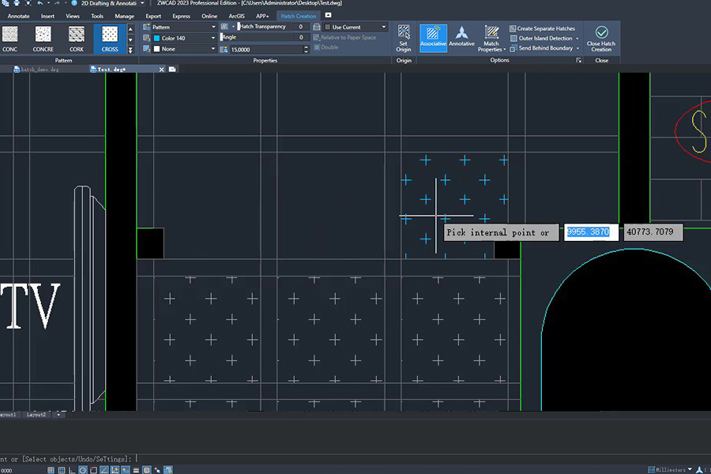The image size is (711, 474).
Task: Select the CORK hatch pattern swatch
Action: coord(76,39)
